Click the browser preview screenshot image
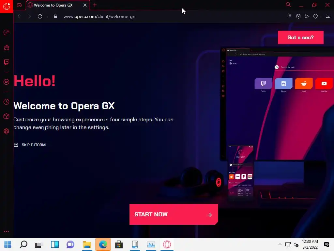Viewport: 334px width, 251px height. pyautogui.click(x=277, y=104)
